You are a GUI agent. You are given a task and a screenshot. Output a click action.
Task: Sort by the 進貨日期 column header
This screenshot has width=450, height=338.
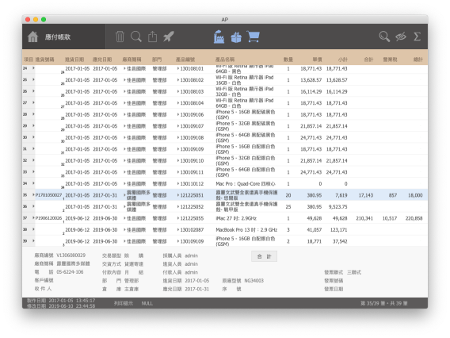(x=74, y=60)
